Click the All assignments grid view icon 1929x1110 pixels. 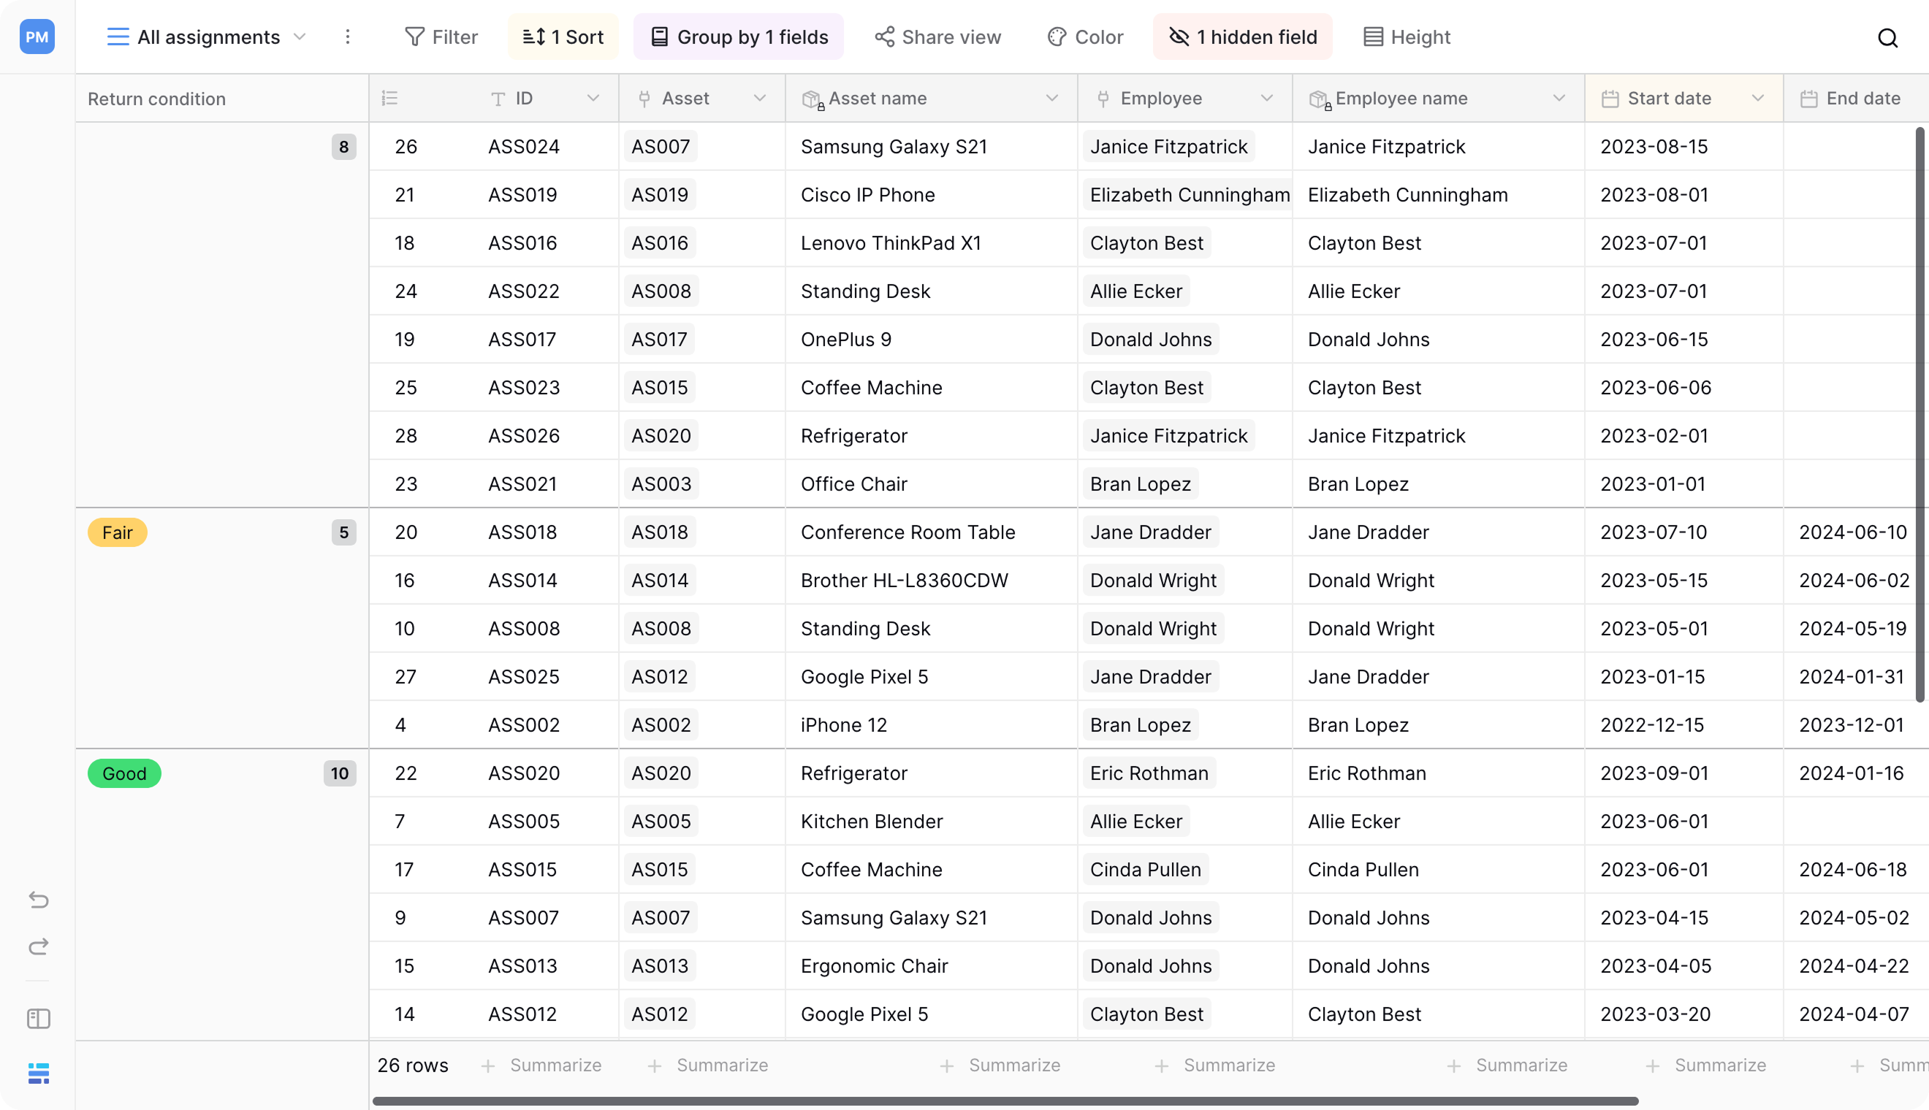118,37
